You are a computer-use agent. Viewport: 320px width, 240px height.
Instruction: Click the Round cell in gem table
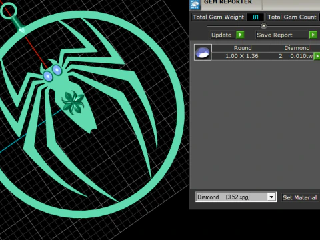pyautogui.click(x=241, y=48)
